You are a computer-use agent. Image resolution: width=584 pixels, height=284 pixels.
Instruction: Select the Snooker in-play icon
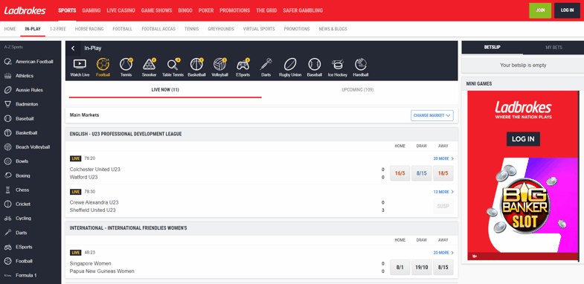(149, 68)
